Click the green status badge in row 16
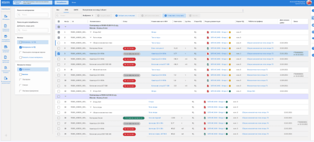The width and height of the screenshot is (314, 142). (133, 118)
